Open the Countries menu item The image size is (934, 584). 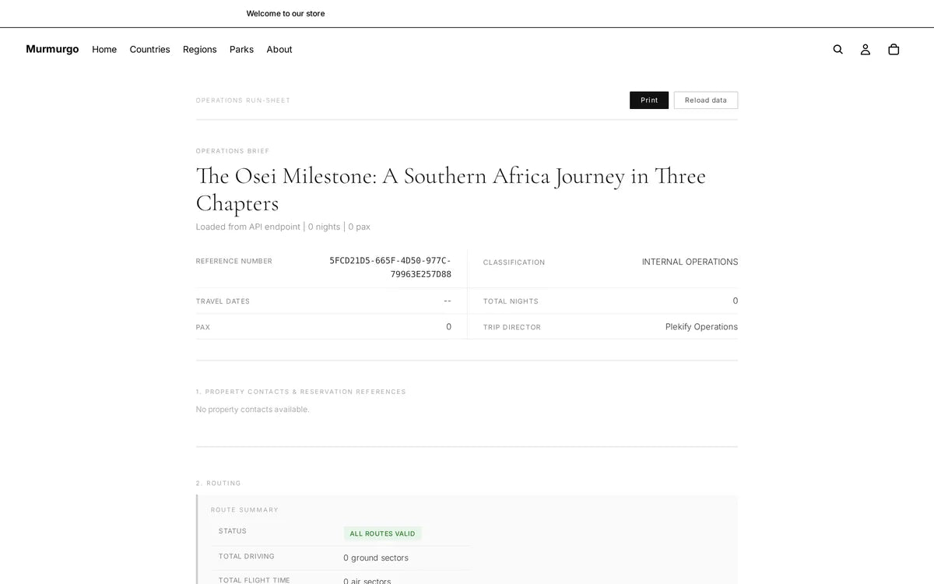point(149,49)
